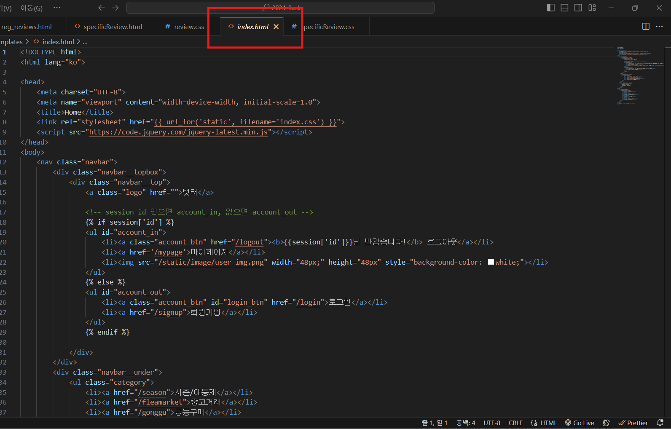Click index.html in the breadcrumb
The height and width of the screenshot is (429, 671).
58,42
